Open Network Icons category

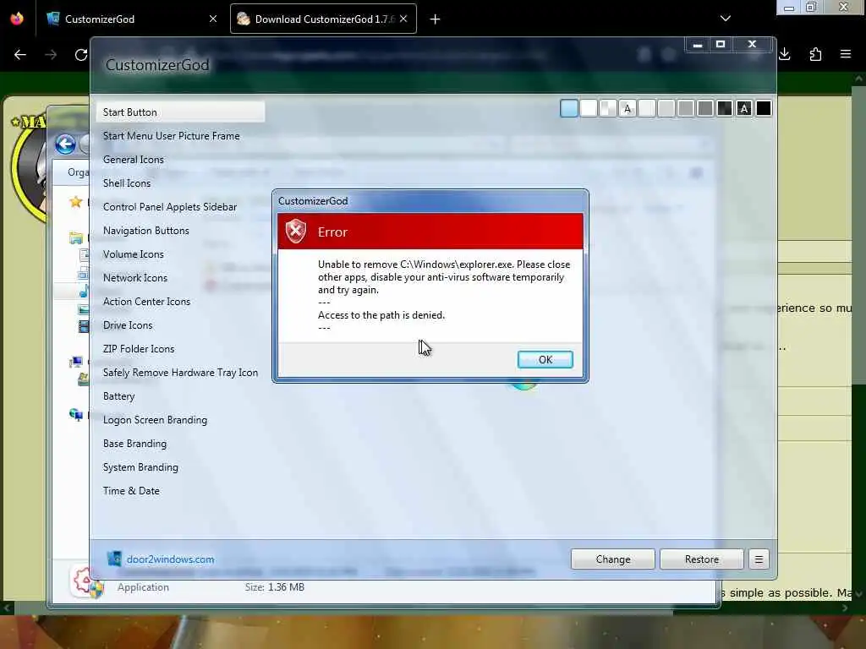point(134,278)
